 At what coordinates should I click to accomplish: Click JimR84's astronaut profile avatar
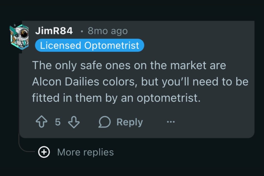[19, 36]
